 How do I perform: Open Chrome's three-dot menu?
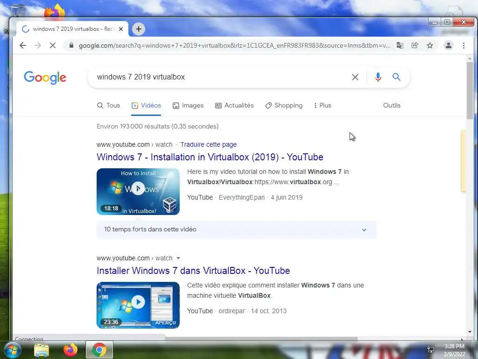click(464, 45)
